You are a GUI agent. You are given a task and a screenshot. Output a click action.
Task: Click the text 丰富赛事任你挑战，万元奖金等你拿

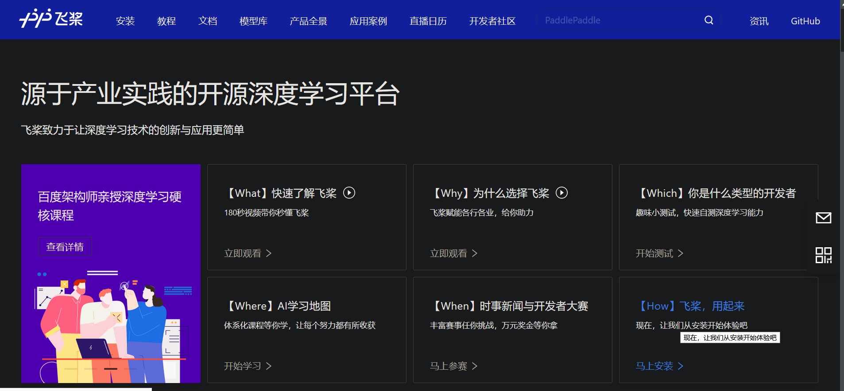point(494,326)
